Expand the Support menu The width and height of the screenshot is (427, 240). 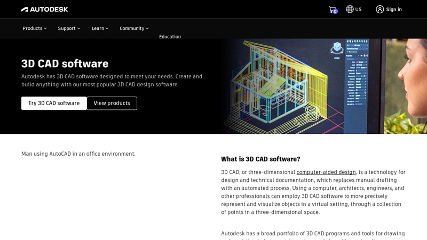pos(69,28)
